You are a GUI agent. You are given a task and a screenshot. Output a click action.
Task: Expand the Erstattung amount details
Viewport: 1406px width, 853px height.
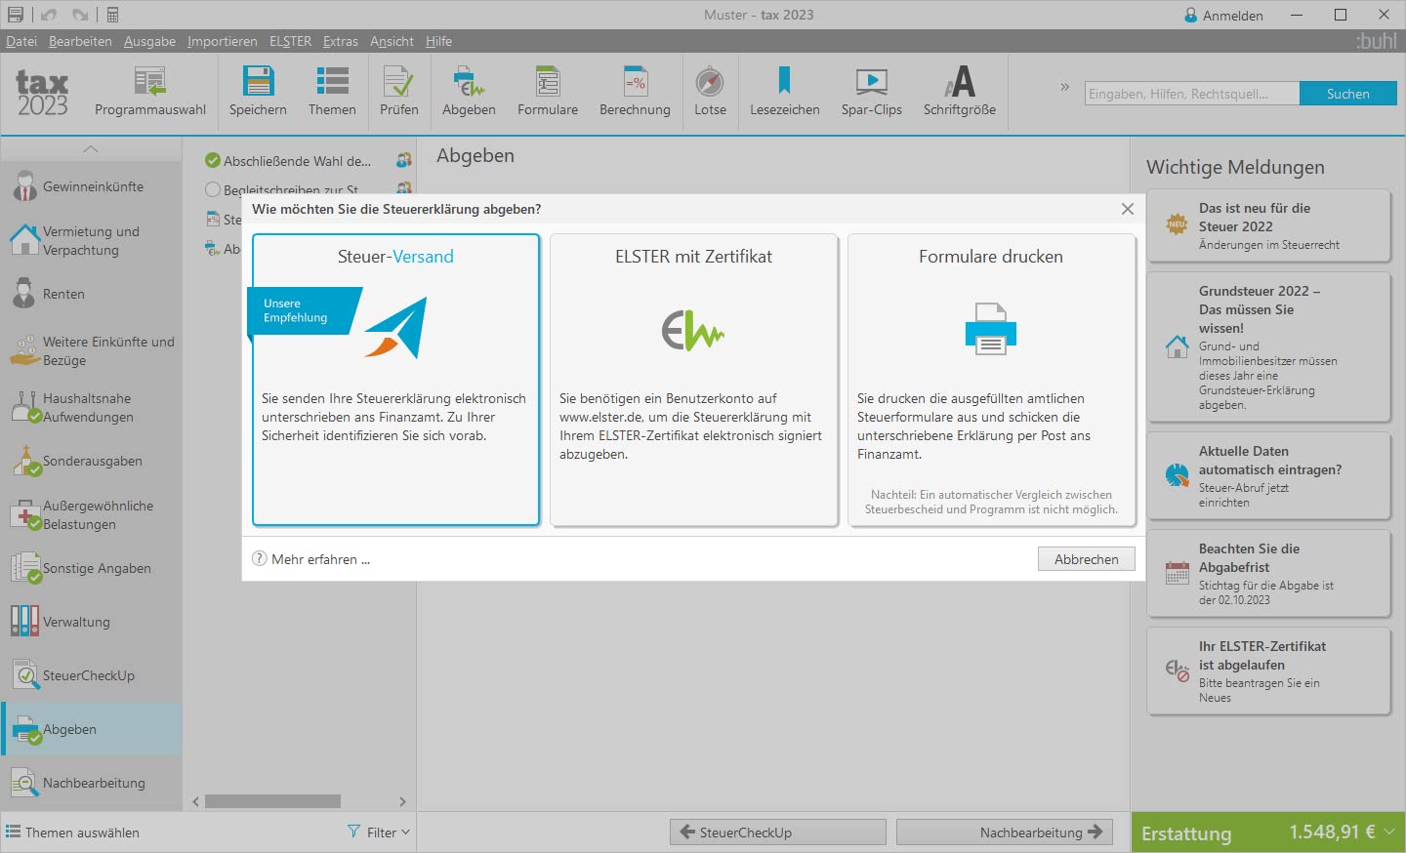pos(1389,832)
